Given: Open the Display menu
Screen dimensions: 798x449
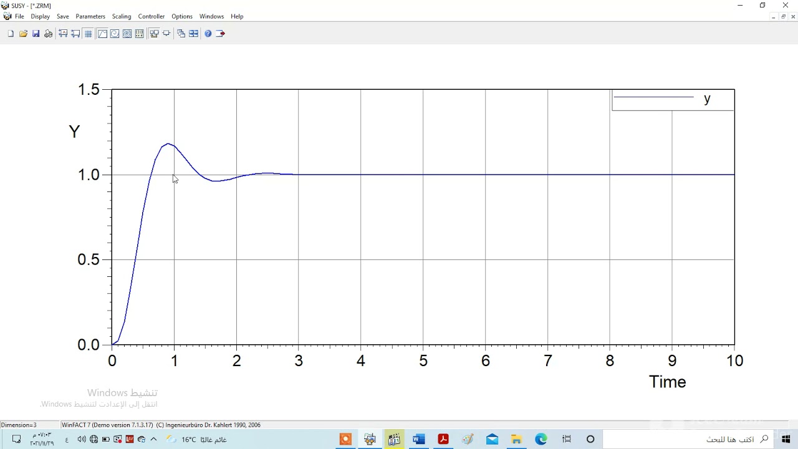Looking at the screenshot, I should 40,16.
